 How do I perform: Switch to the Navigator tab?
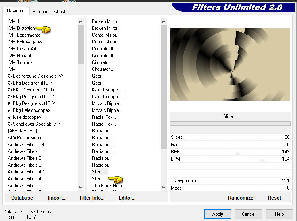click(16, 11)
